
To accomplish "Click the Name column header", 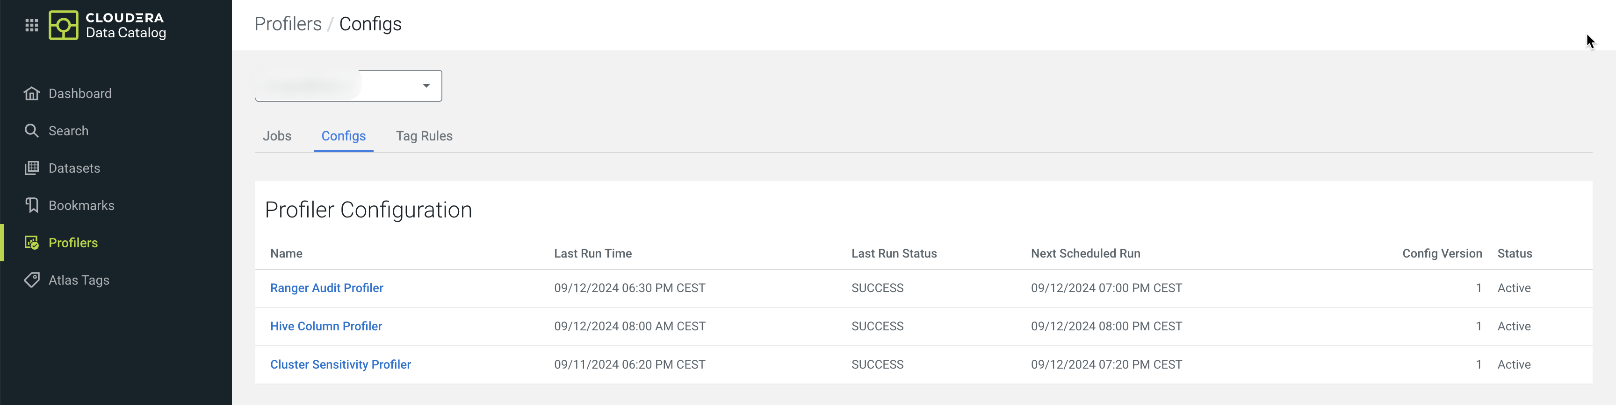I will pos(286,253).
